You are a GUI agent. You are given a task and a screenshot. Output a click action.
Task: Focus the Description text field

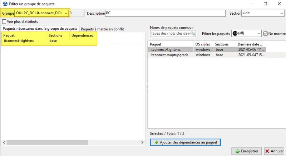pos(165,13)
